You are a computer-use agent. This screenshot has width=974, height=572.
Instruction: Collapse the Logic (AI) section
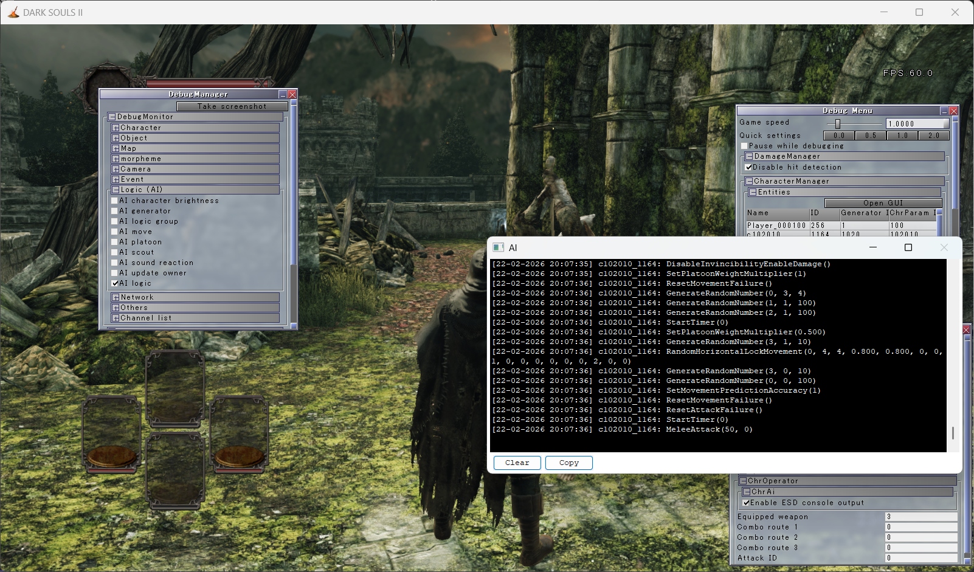click(116, 190)
